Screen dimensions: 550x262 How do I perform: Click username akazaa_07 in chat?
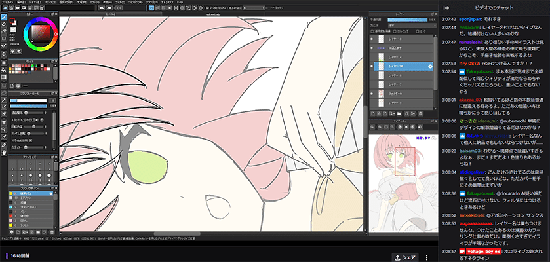[470, 99]
